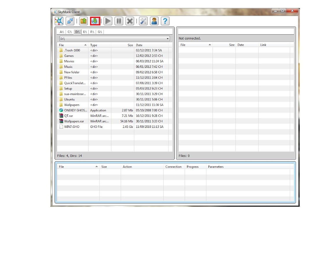Switch to the E:\ drive tab
The image size is (333, 266).
click(x=85, y=32)
